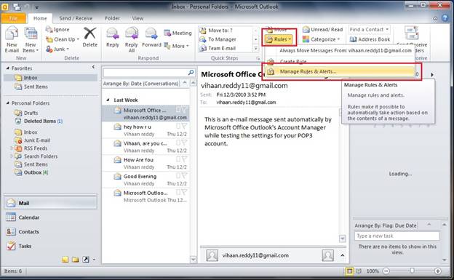Flag the 'hey how r u' message
Screen dimensions: 454x280
click(184, 127)
